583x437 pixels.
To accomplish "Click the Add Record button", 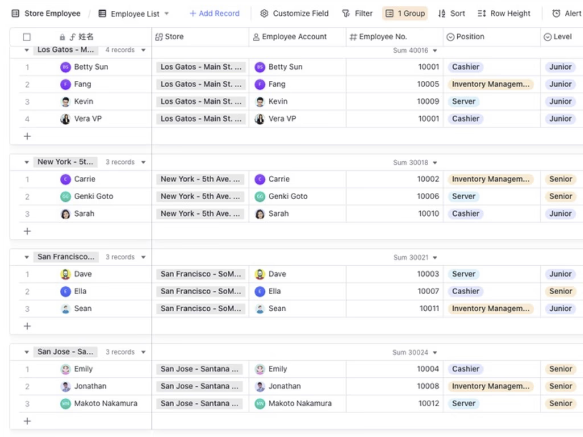I will pos(215,14).
